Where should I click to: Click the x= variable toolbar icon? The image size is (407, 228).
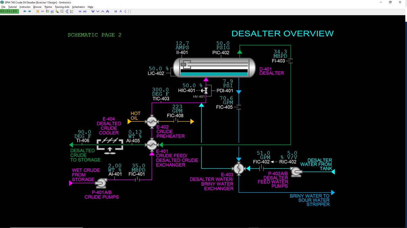click(42, 11)
